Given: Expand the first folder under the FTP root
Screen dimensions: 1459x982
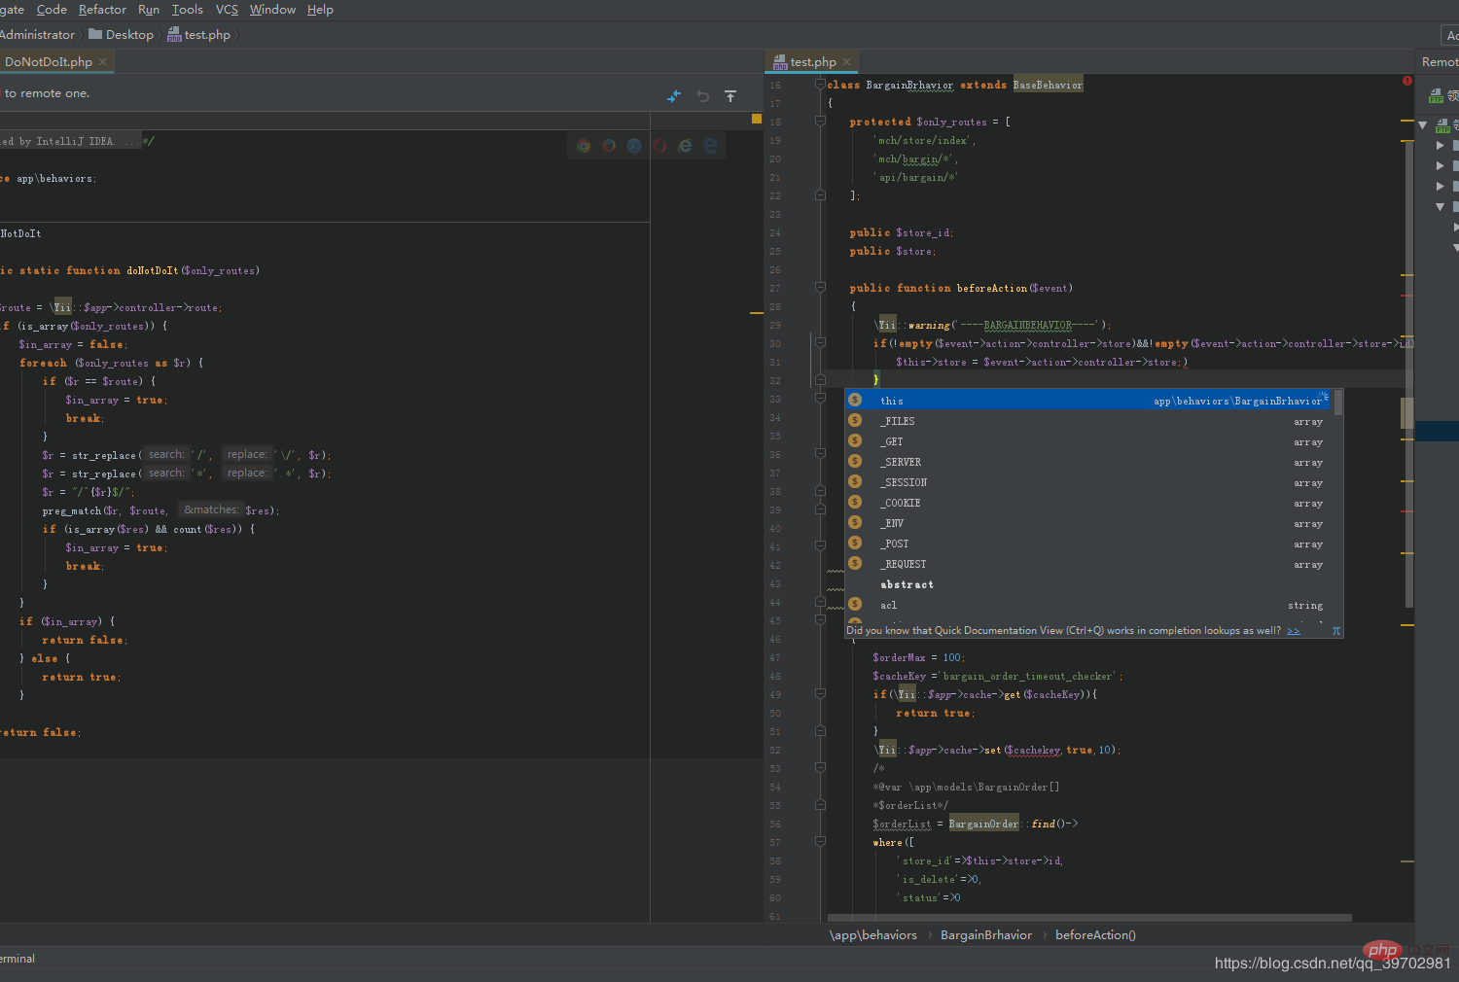Looking at the screenshot, I should [x=1441, y=145].
